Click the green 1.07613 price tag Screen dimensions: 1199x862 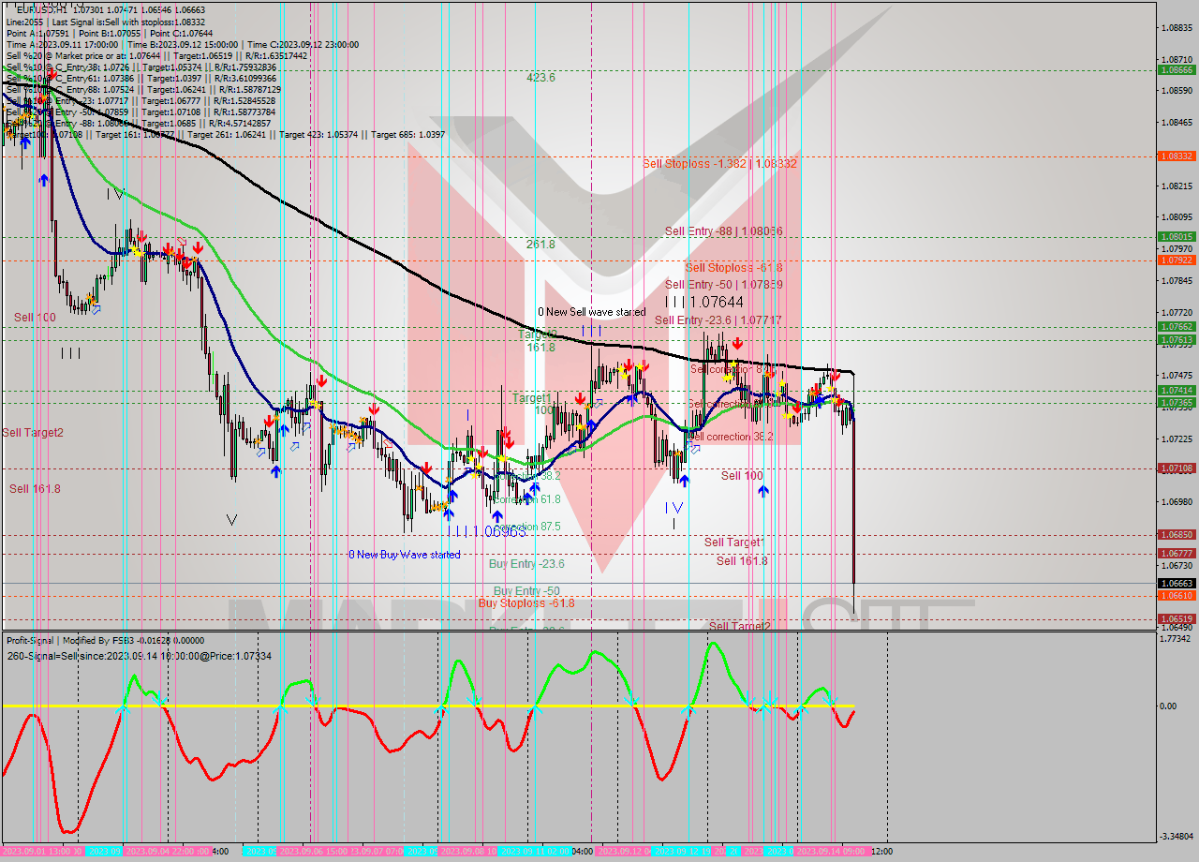pyautogui.click(x=1176, y=339)
